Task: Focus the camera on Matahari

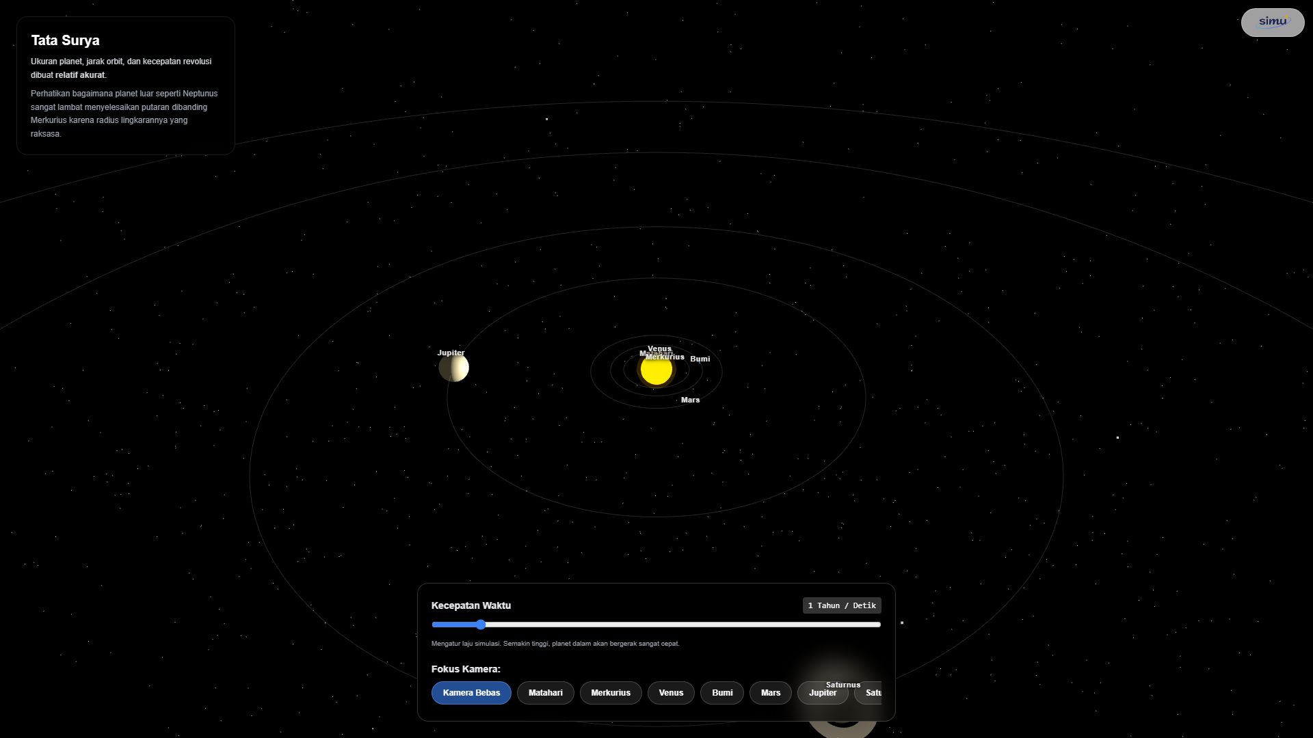Action: pyautogui.click(x=546, y=693)
